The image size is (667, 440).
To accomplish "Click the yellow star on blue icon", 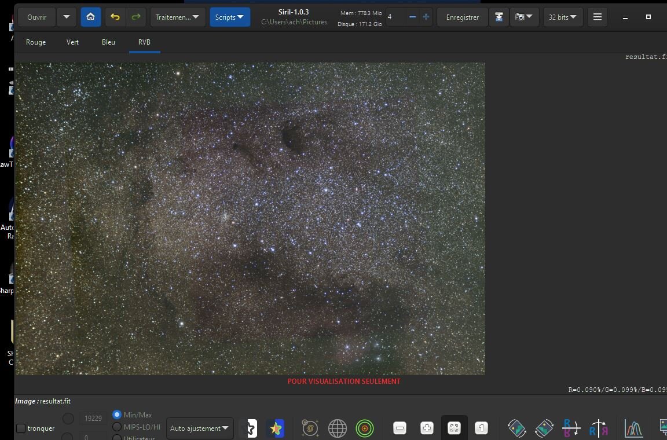I will [x=276, y=428].
